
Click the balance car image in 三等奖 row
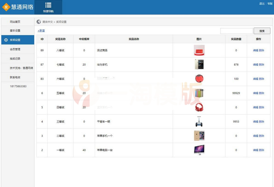point(199,121)
